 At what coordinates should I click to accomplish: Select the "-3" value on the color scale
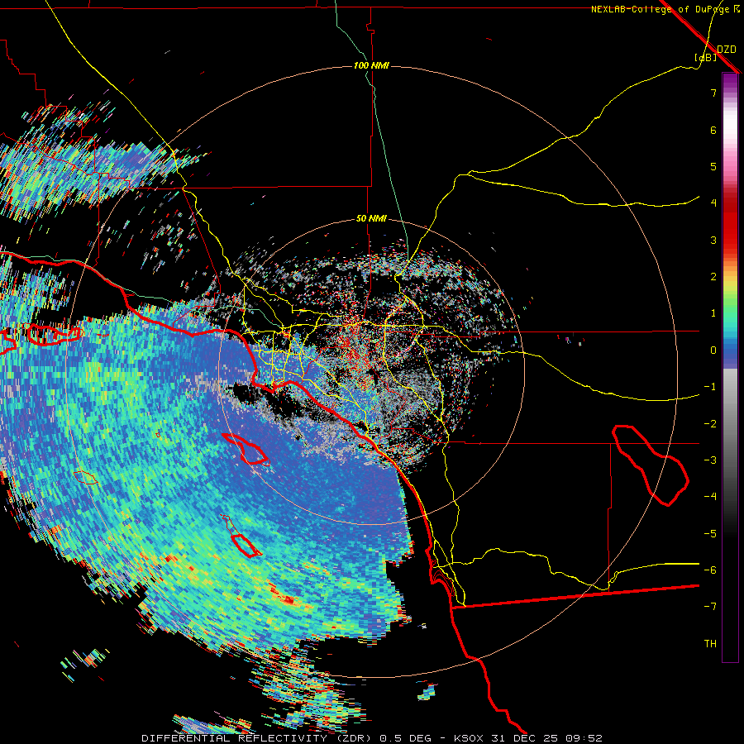click(710, 460)
